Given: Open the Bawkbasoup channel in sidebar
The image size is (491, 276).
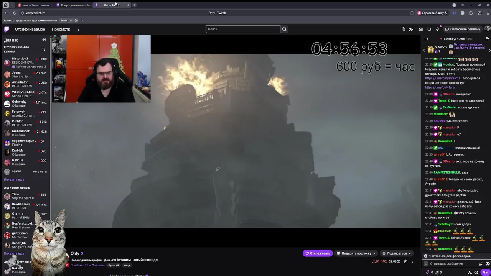Looking at the screenshot, I should [x=25, y=206].
